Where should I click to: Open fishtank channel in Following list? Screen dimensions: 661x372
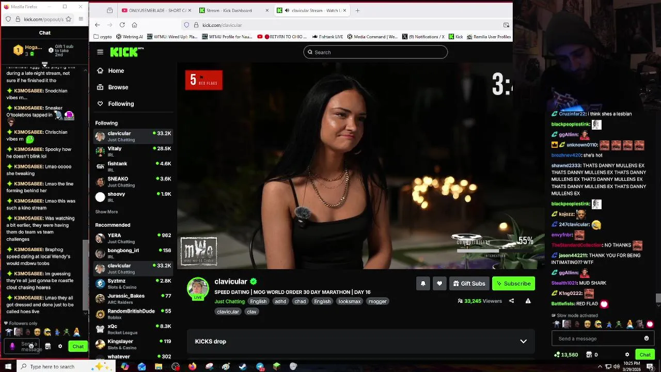(133, 166)
